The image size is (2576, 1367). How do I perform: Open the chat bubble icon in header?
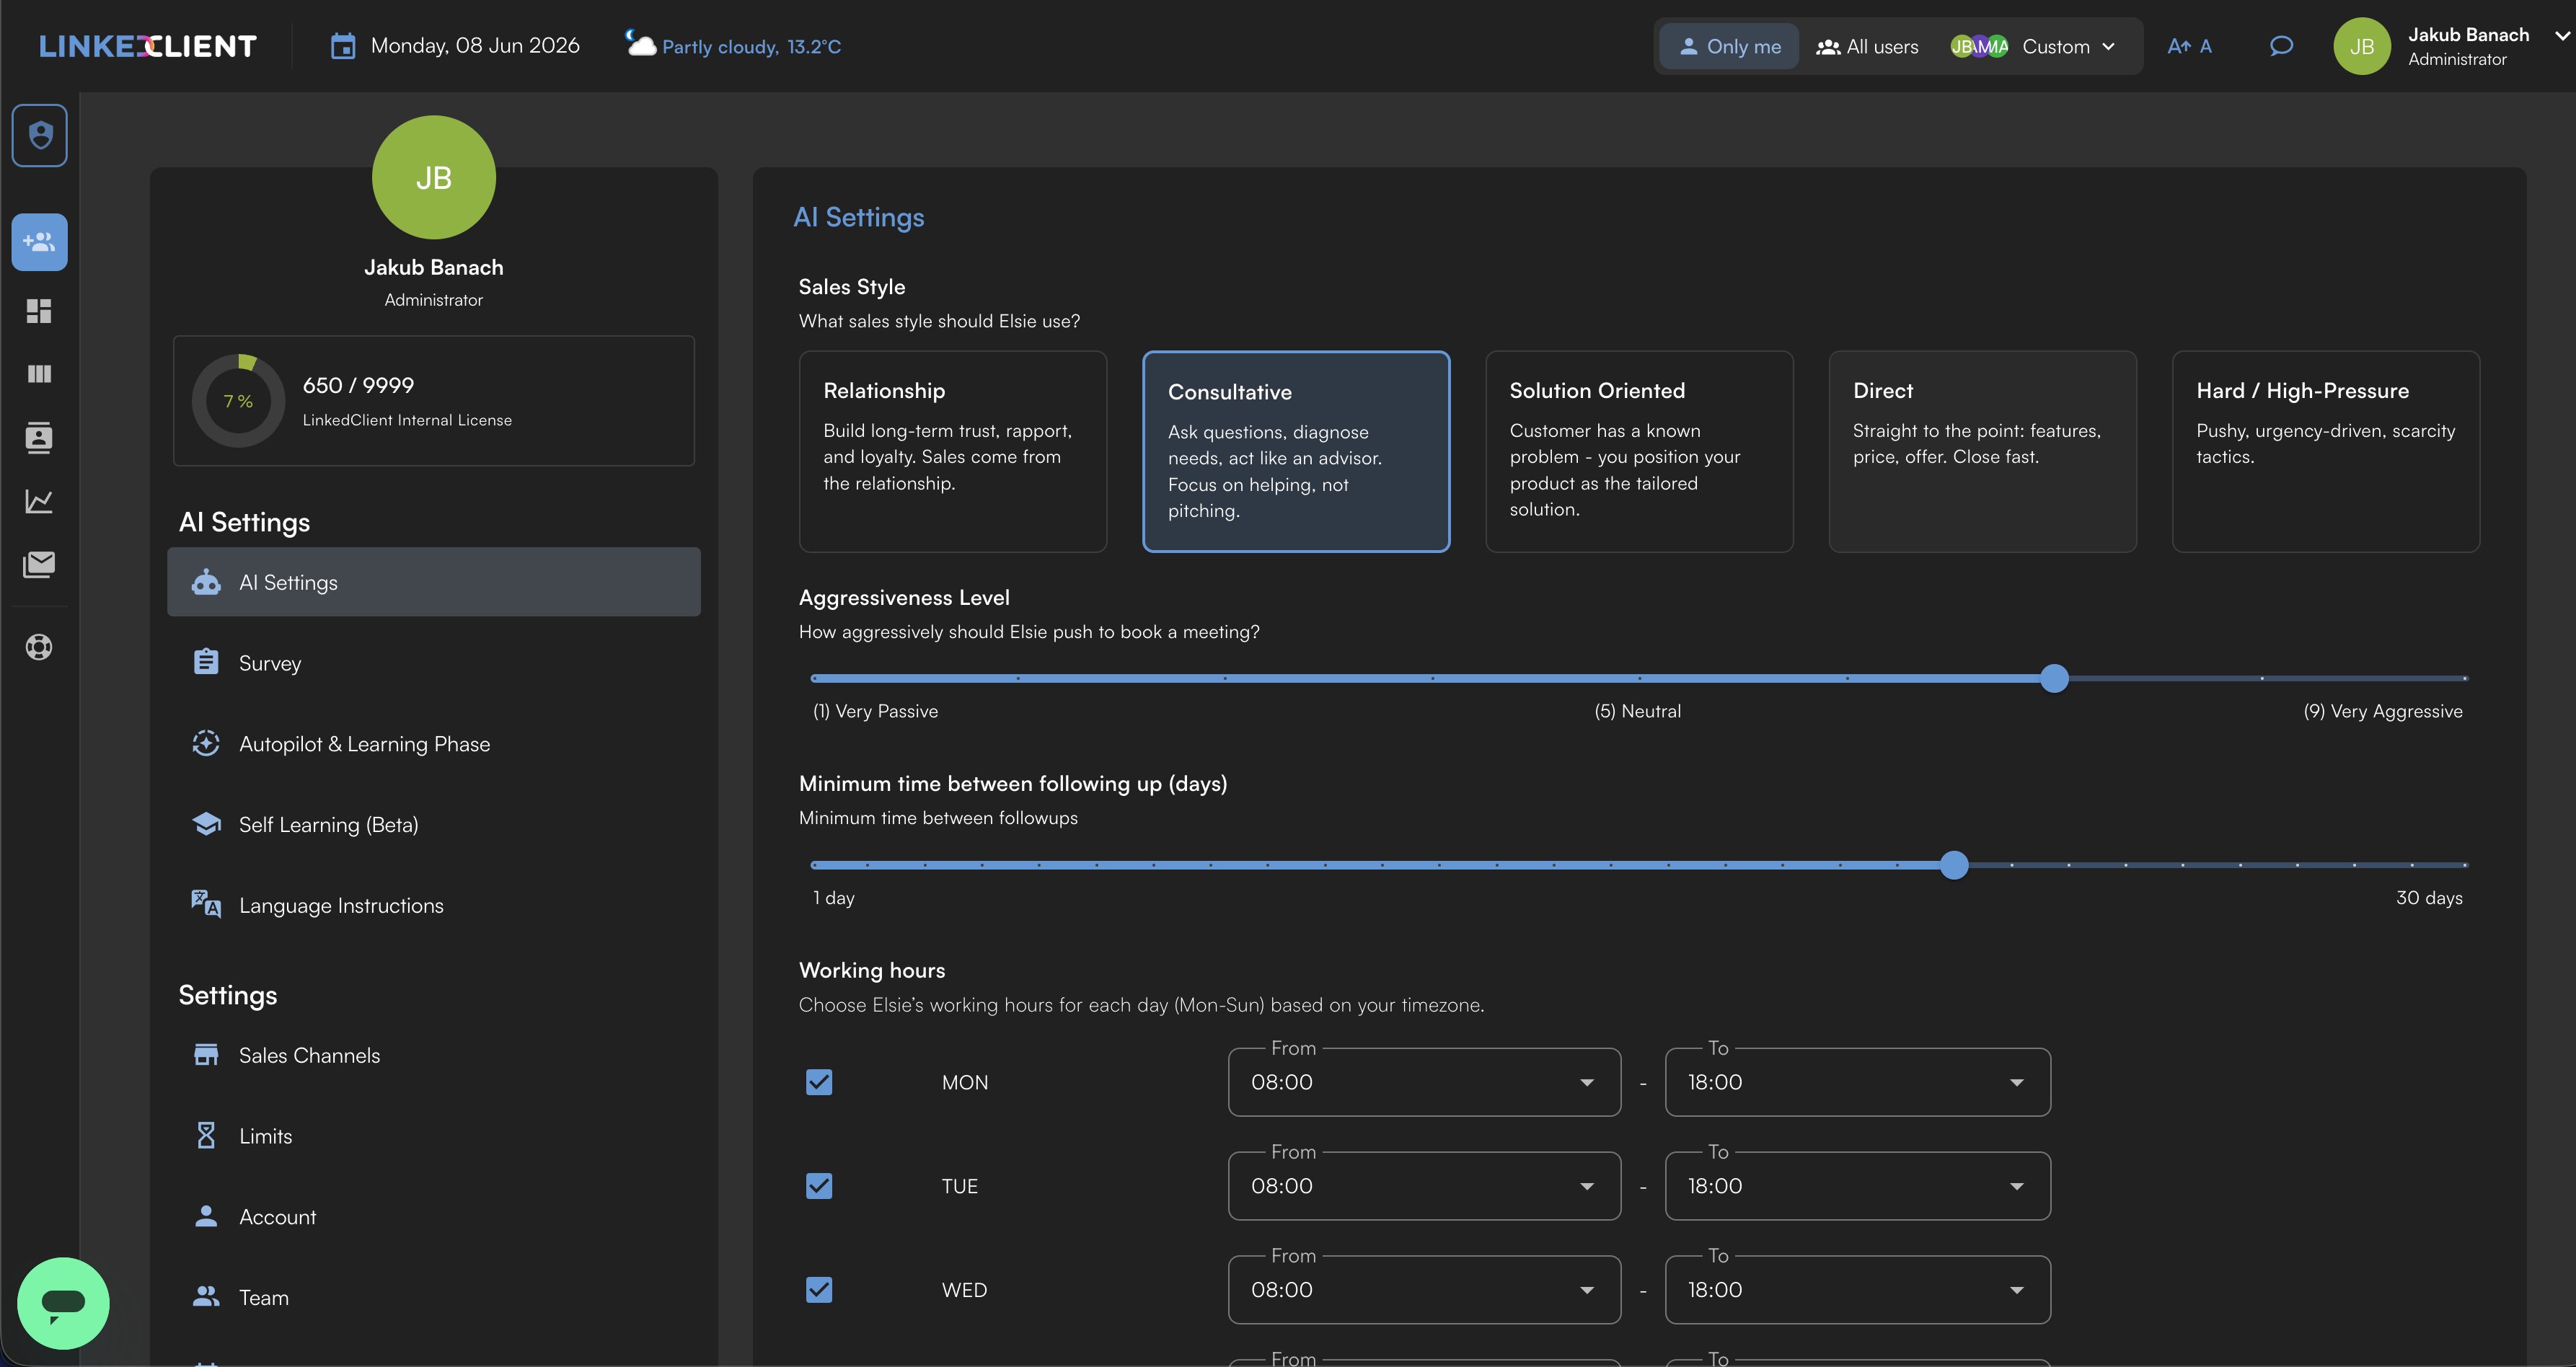pos(2281,46)
